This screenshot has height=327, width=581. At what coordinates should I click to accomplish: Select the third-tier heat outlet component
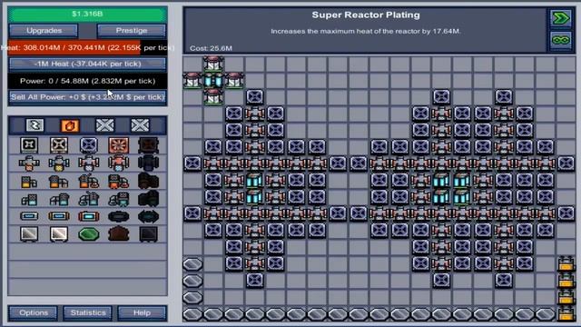tap(89, 200)
